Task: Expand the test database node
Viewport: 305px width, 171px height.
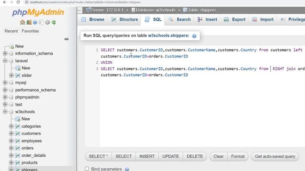Action: click(x=5, y=104)
